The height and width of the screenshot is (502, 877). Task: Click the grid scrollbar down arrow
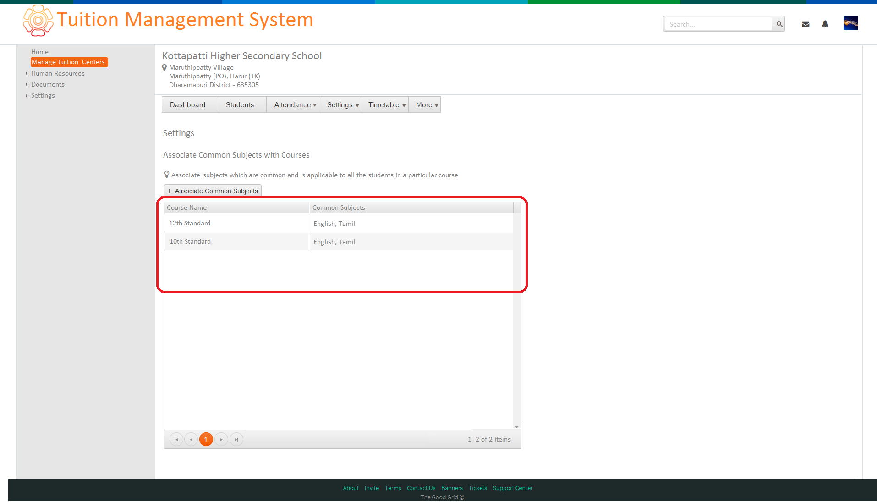coord(516,427)
